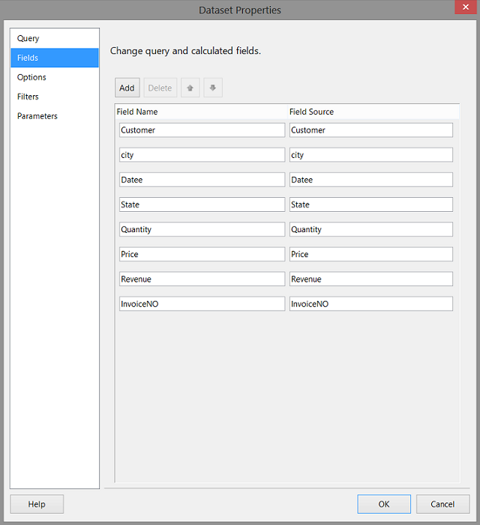Click the move field up arrow icon
The width and height of the screenshot is (480, 525).
pyautogui.click(x=190, y=88)
